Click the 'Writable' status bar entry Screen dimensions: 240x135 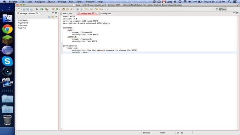pos(147,133)
